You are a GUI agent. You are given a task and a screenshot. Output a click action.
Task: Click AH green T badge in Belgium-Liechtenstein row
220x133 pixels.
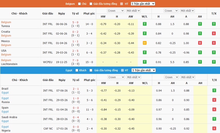tap(200, 62)
